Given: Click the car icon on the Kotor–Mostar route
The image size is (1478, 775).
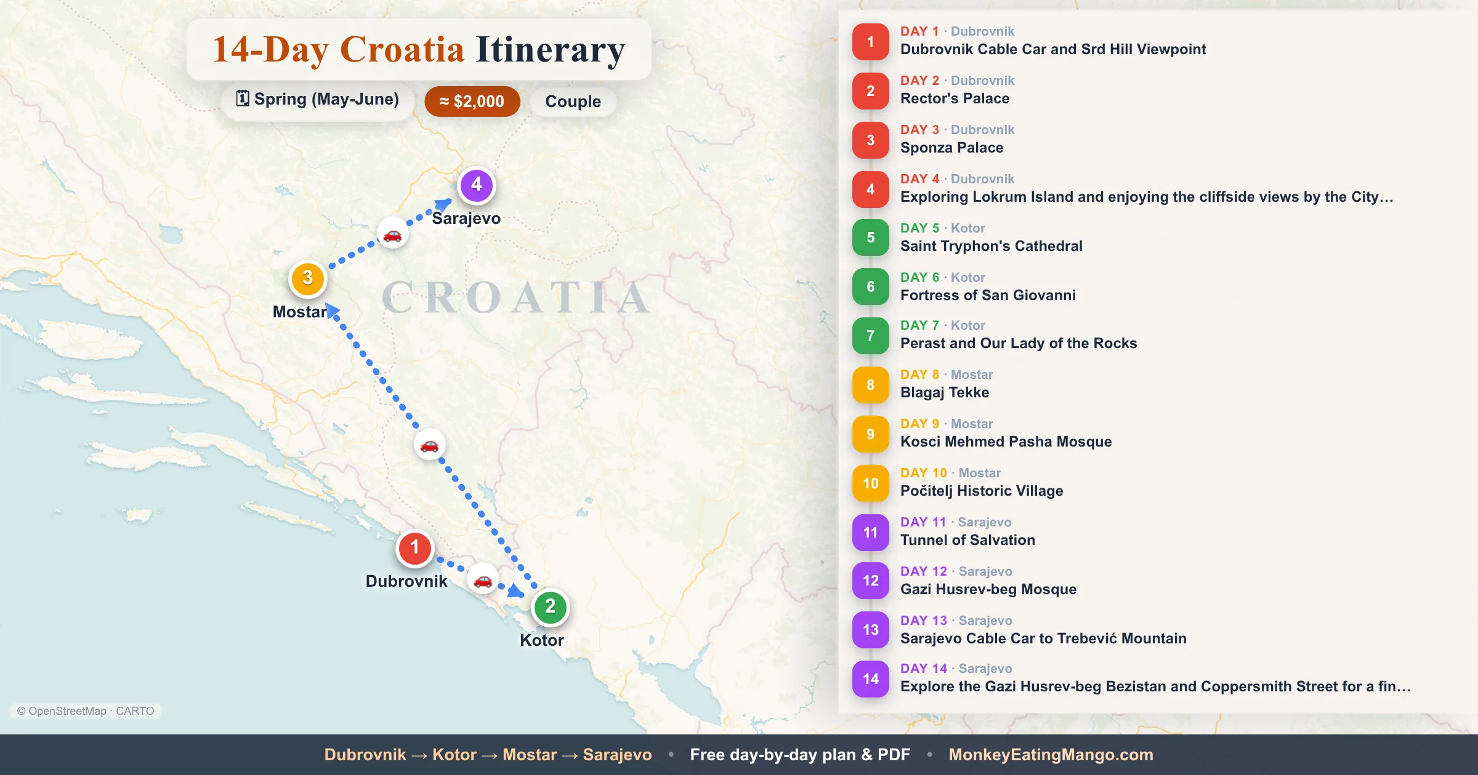Looking at the screenshot, I should click(429, 445).
